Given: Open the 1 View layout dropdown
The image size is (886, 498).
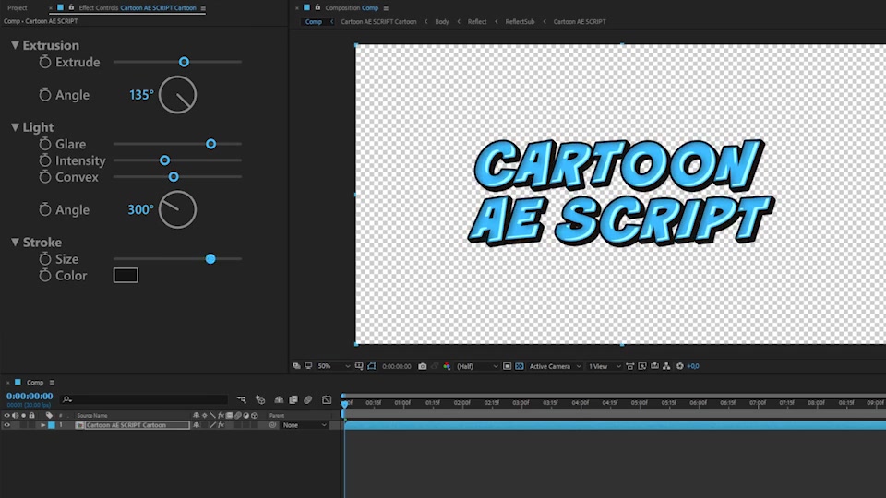Looking at the screenshot, I should [604, 366].
